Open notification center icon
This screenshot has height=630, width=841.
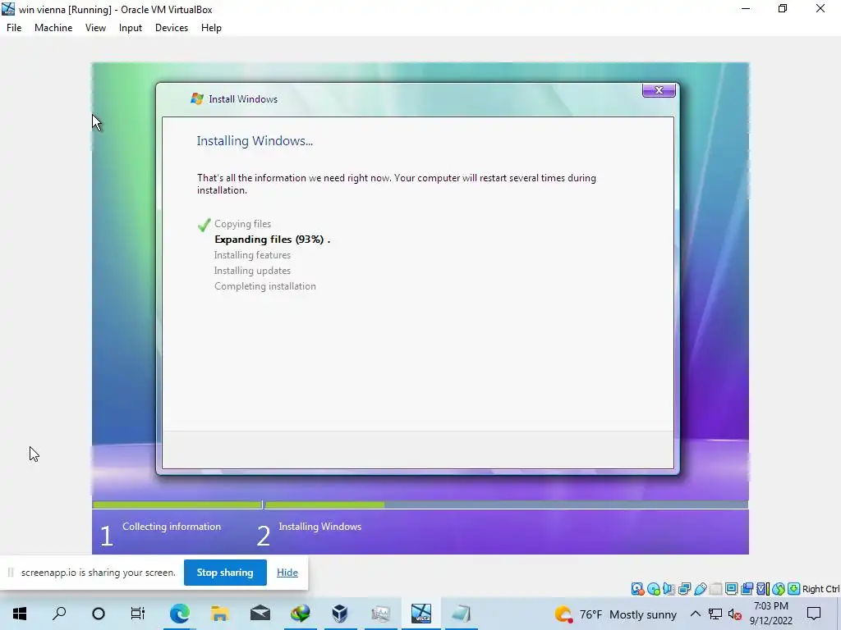point(814,614)
